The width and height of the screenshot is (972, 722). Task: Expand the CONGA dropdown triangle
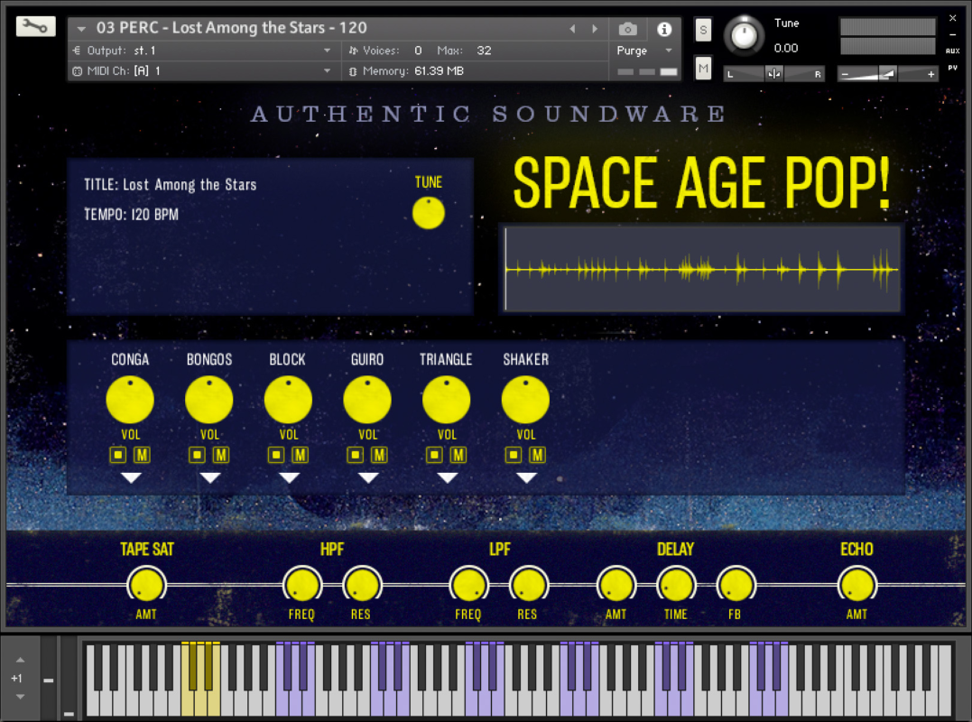pyautogui.click(x=131, y=477)
